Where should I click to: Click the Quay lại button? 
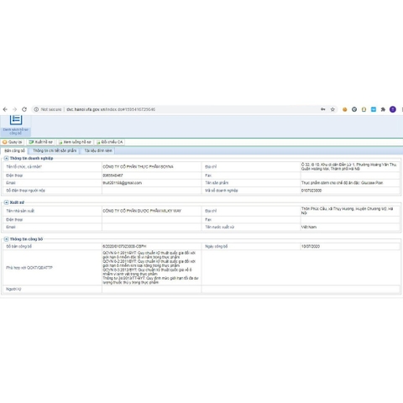coord(13,142)
